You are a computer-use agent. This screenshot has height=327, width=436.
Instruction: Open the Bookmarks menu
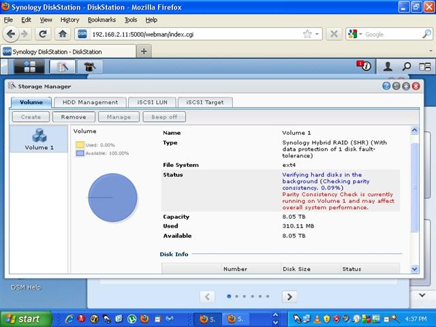[x=102, y=20]
